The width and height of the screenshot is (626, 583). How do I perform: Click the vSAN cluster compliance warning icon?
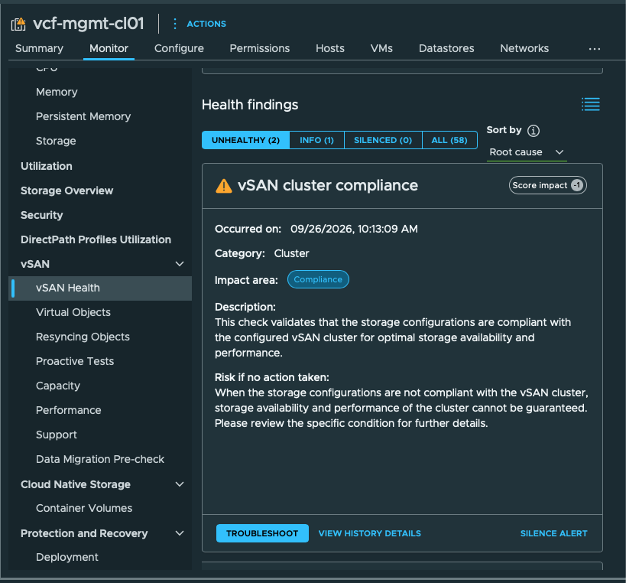[x=223, y=186]
